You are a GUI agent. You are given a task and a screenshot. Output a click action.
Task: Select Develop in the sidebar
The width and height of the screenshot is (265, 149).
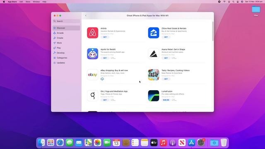point(66,53)
